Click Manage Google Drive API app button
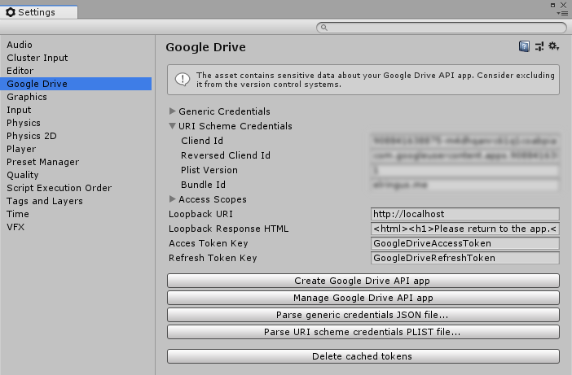This screenshot has height=375, width=572. (x=363, y=298)
